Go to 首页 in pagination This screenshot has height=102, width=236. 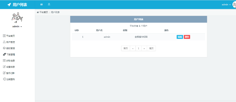[126, 48]
